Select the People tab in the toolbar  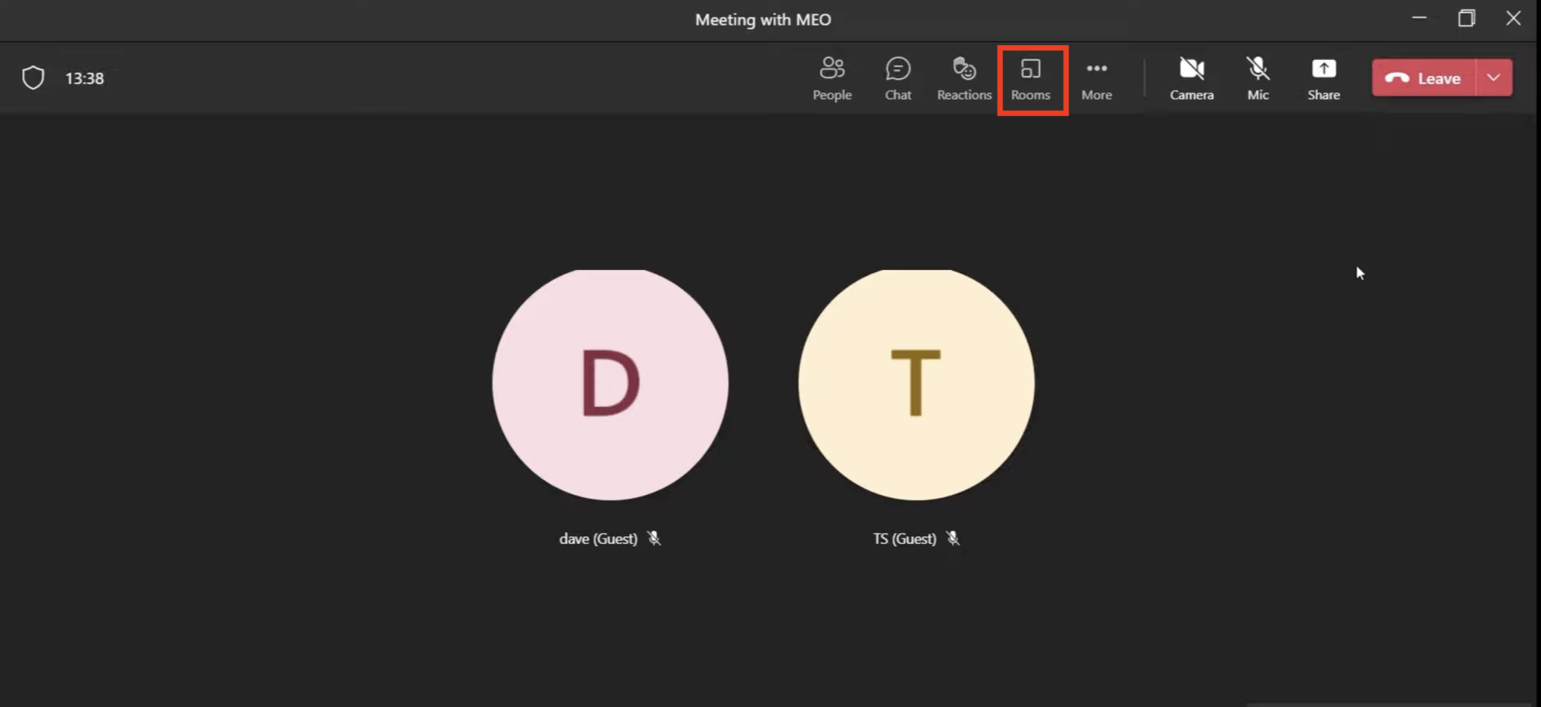831,77
